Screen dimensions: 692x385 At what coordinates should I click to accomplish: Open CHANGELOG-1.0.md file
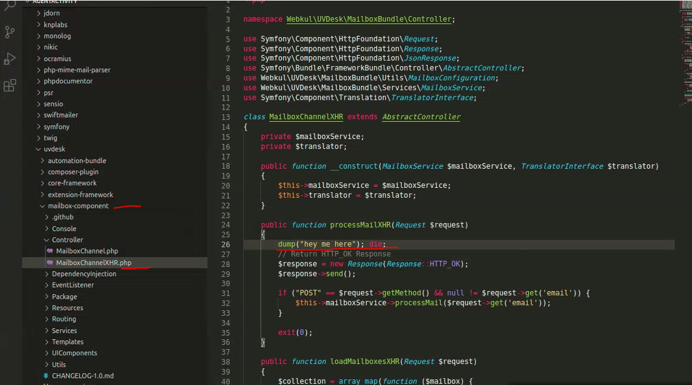click(83, 376)
